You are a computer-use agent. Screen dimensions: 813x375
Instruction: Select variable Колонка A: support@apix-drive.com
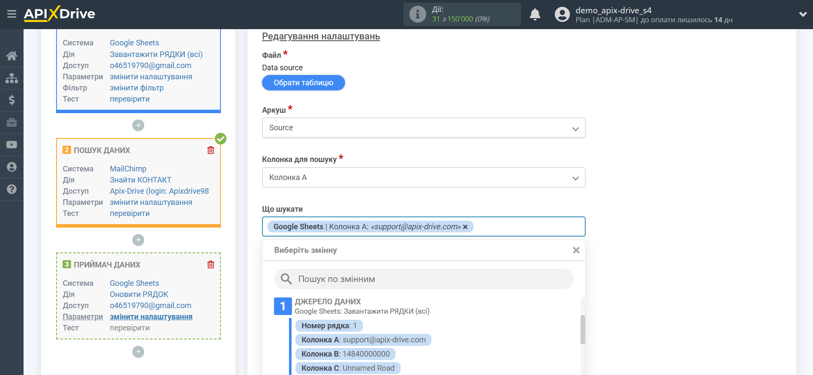coord(363,340)
